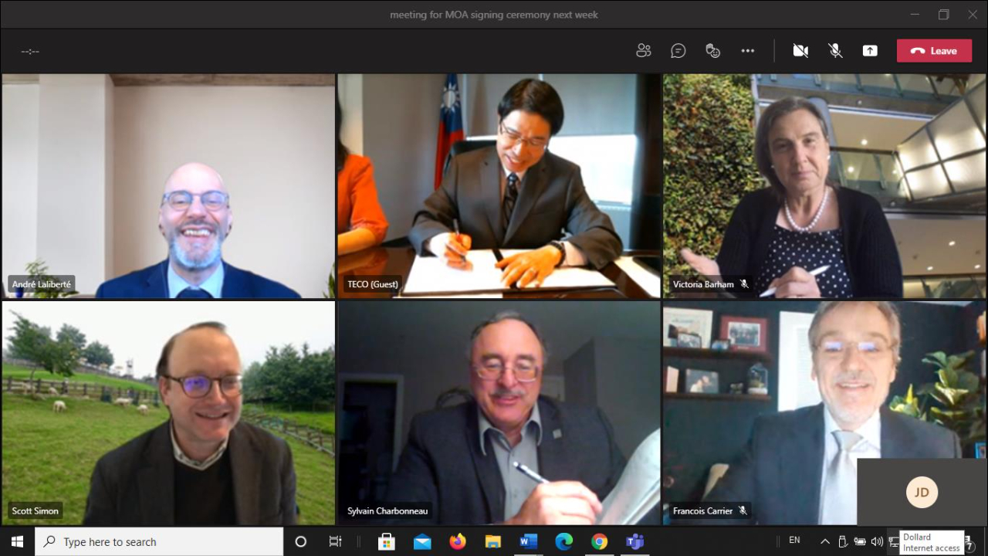Open the EN language selector
Viewport: 988px width, 556px height.
pyautogui.click(x=794, y=541)
